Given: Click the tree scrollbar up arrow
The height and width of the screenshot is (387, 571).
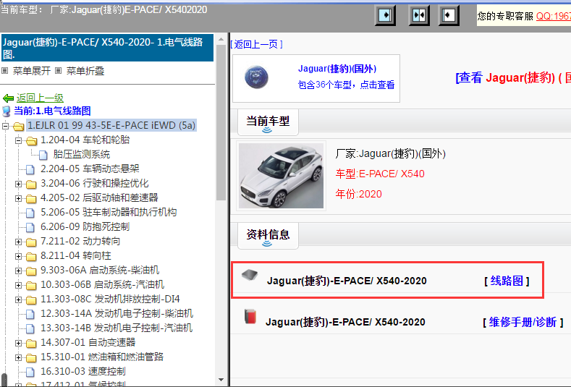Looking at the screenshot, I should [221, 38].
